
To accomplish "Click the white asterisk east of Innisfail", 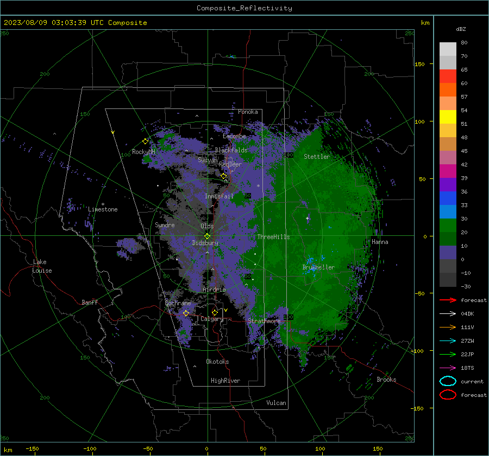I will tap(258, 186).
